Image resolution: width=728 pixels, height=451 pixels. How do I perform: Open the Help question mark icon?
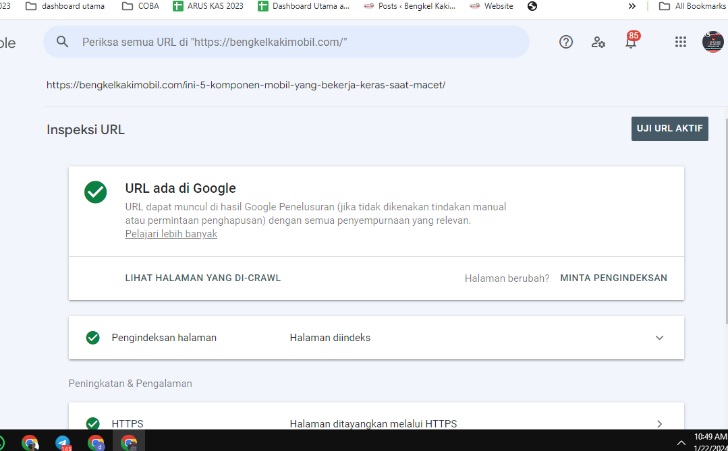pyautogui.click(x=565, y=42)
